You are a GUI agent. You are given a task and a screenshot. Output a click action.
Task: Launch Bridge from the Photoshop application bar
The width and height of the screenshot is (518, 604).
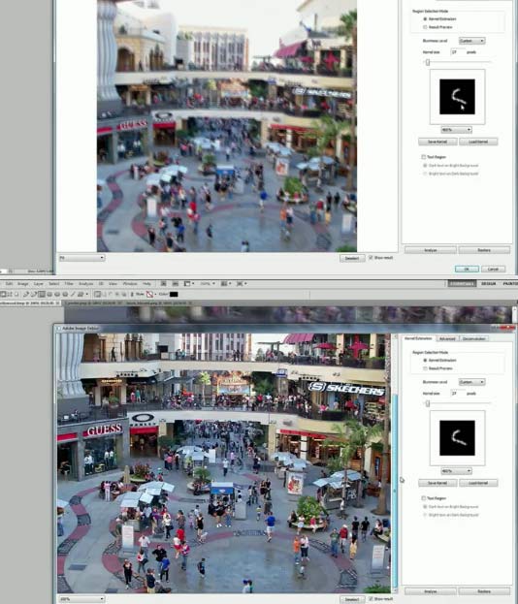click(163, 283)
